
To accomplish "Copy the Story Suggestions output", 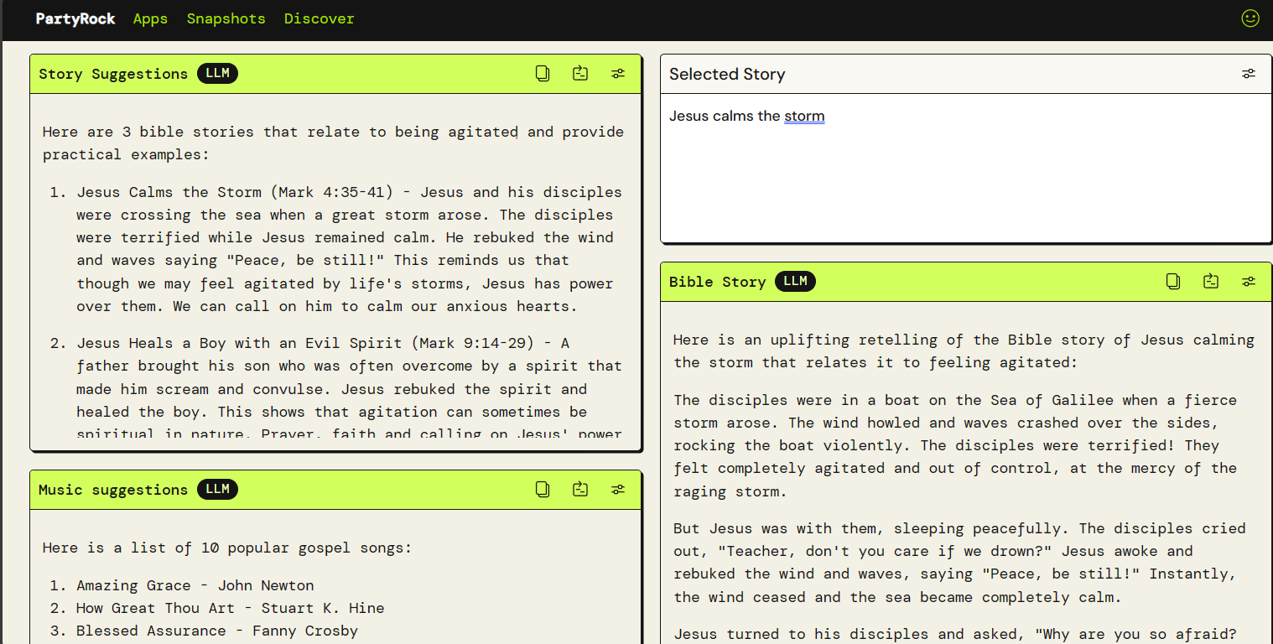I will point(542,73).
